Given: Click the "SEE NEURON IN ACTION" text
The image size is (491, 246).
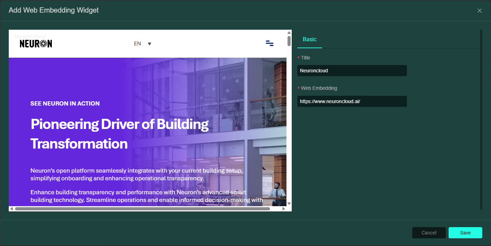Looking at the screenshot, I should [x=65, y=103].
